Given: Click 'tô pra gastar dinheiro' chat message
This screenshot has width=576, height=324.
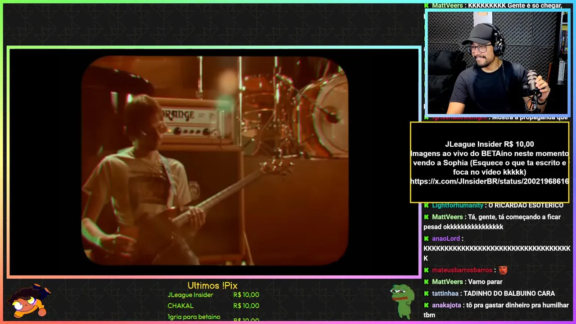Looking at the screenshot, I should point(496,310).
